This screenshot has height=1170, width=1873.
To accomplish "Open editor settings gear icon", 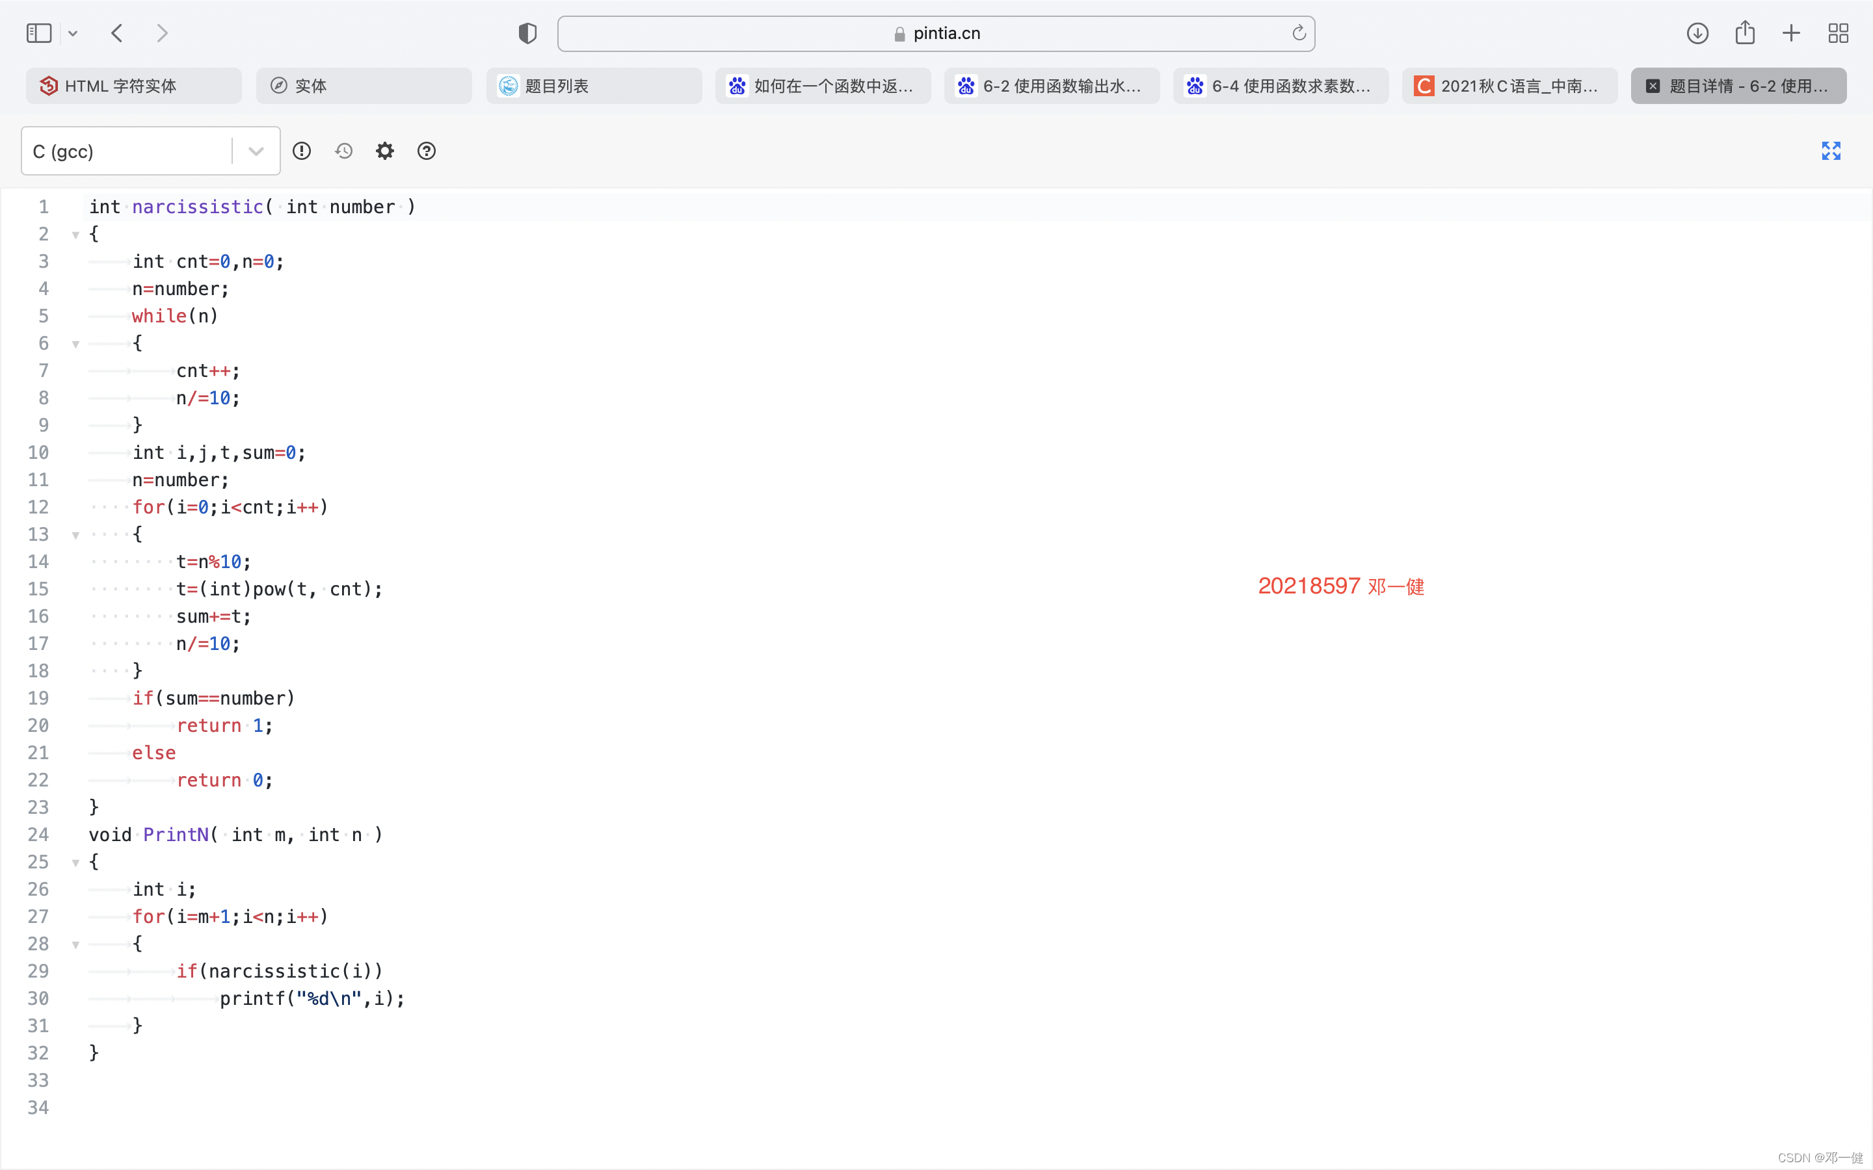I will [x=384, y=151].
